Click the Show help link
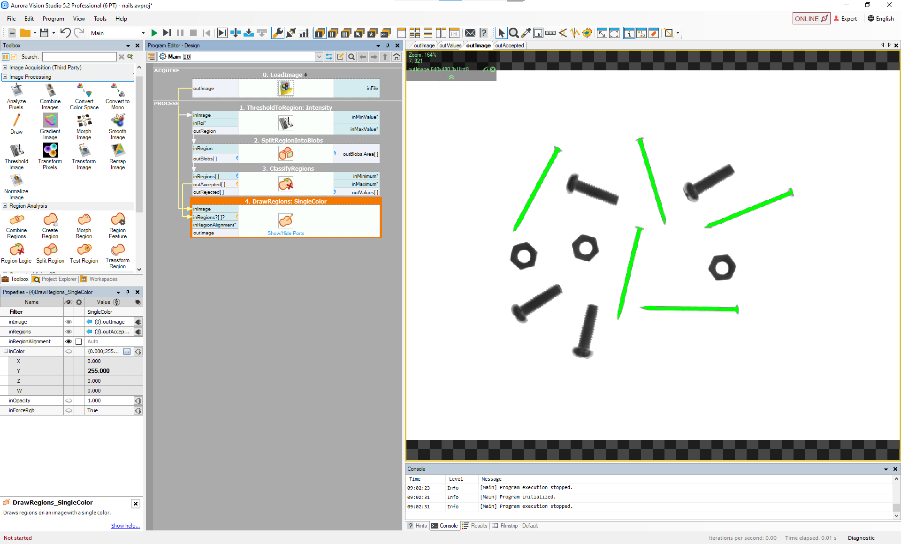The image size is (901, 544). [125, 526]
